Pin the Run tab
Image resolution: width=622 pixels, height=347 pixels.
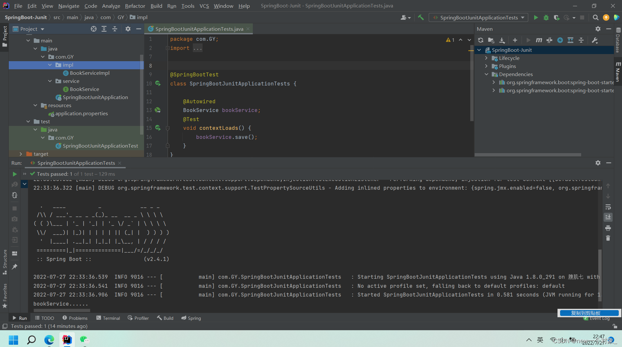[15, 266]
